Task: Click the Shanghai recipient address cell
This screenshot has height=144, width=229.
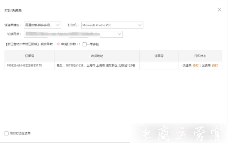Action: 96,66
